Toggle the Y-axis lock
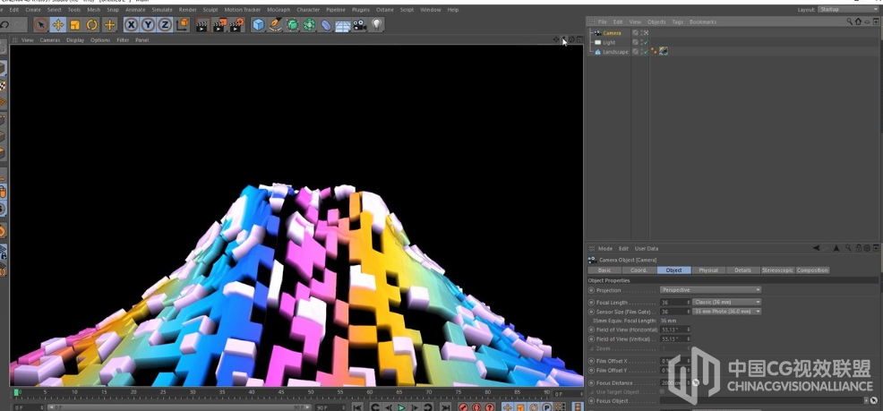883x411 pixels. pos(148,25)
